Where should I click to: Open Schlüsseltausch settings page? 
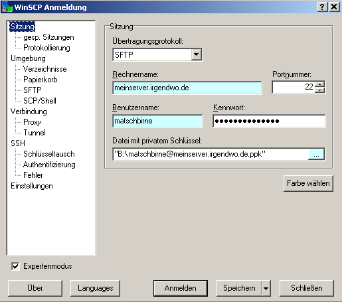coord(49,154)
